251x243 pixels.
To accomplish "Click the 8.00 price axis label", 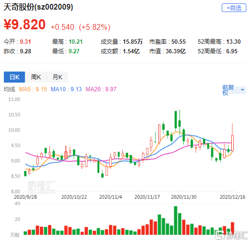I will pos(15,192).
